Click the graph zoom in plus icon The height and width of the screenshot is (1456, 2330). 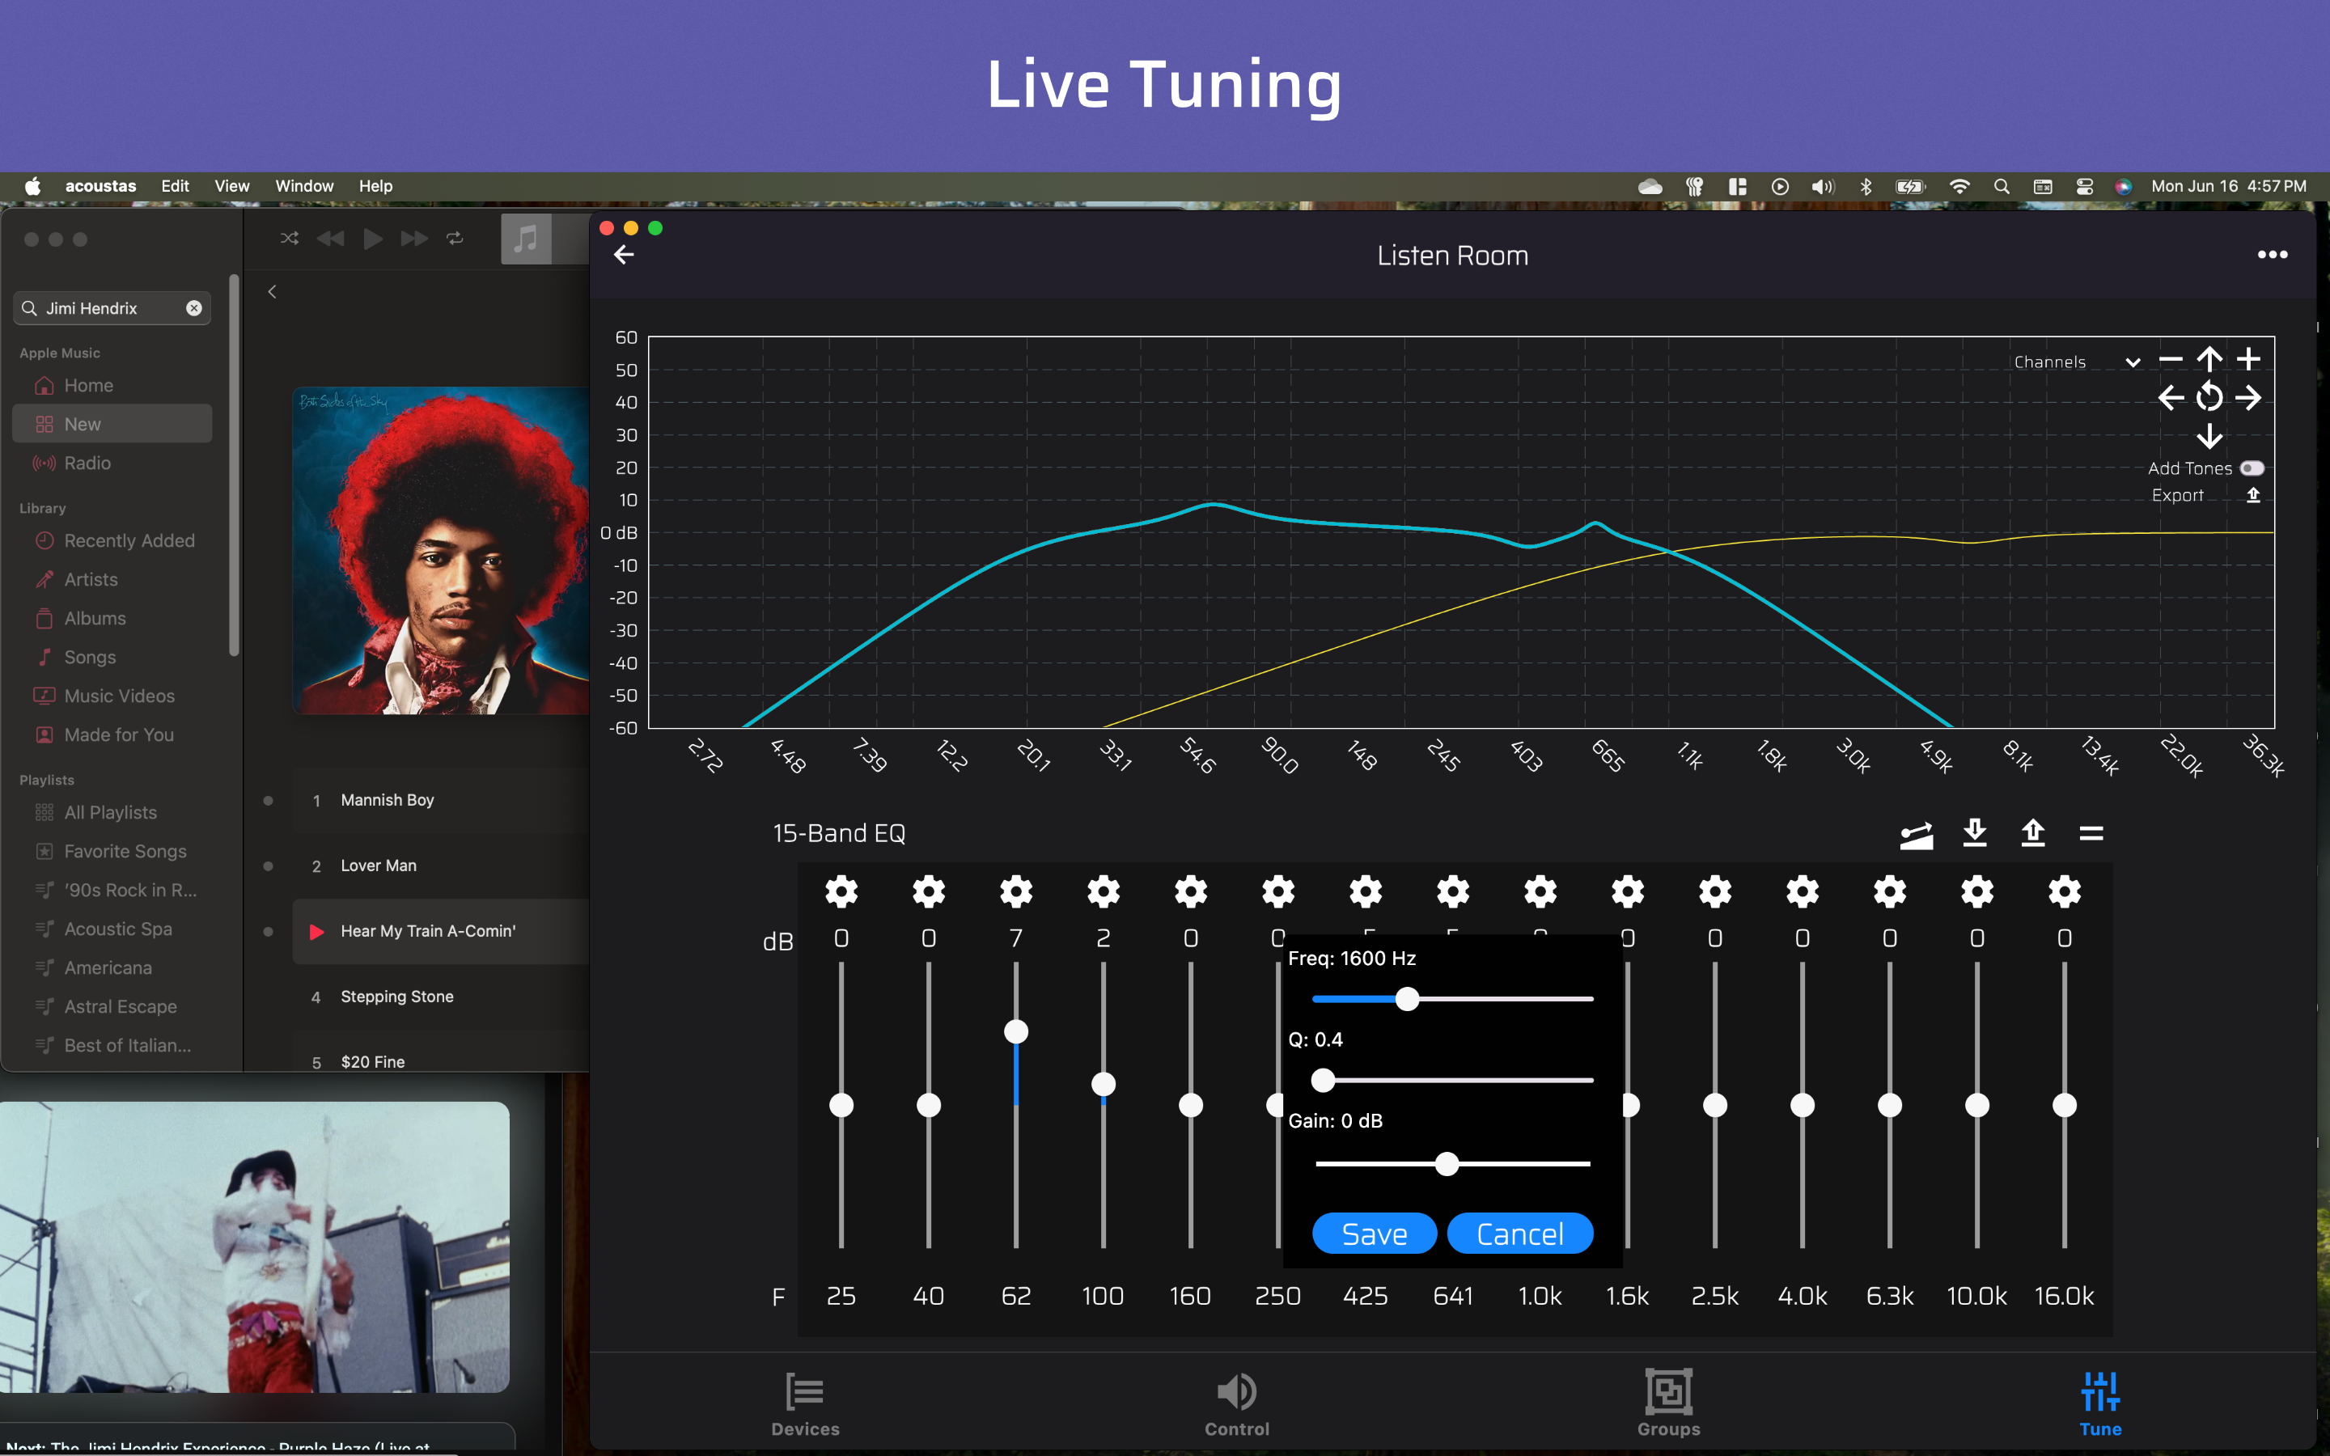[x=2248, y=359]
